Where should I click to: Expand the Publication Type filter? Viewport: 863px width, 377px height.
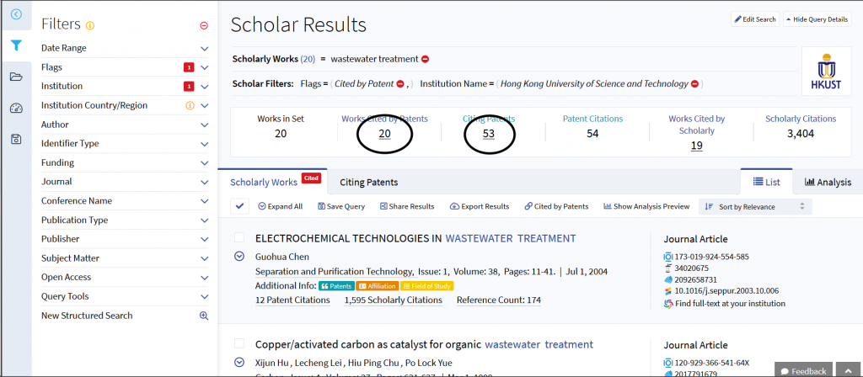204,220
